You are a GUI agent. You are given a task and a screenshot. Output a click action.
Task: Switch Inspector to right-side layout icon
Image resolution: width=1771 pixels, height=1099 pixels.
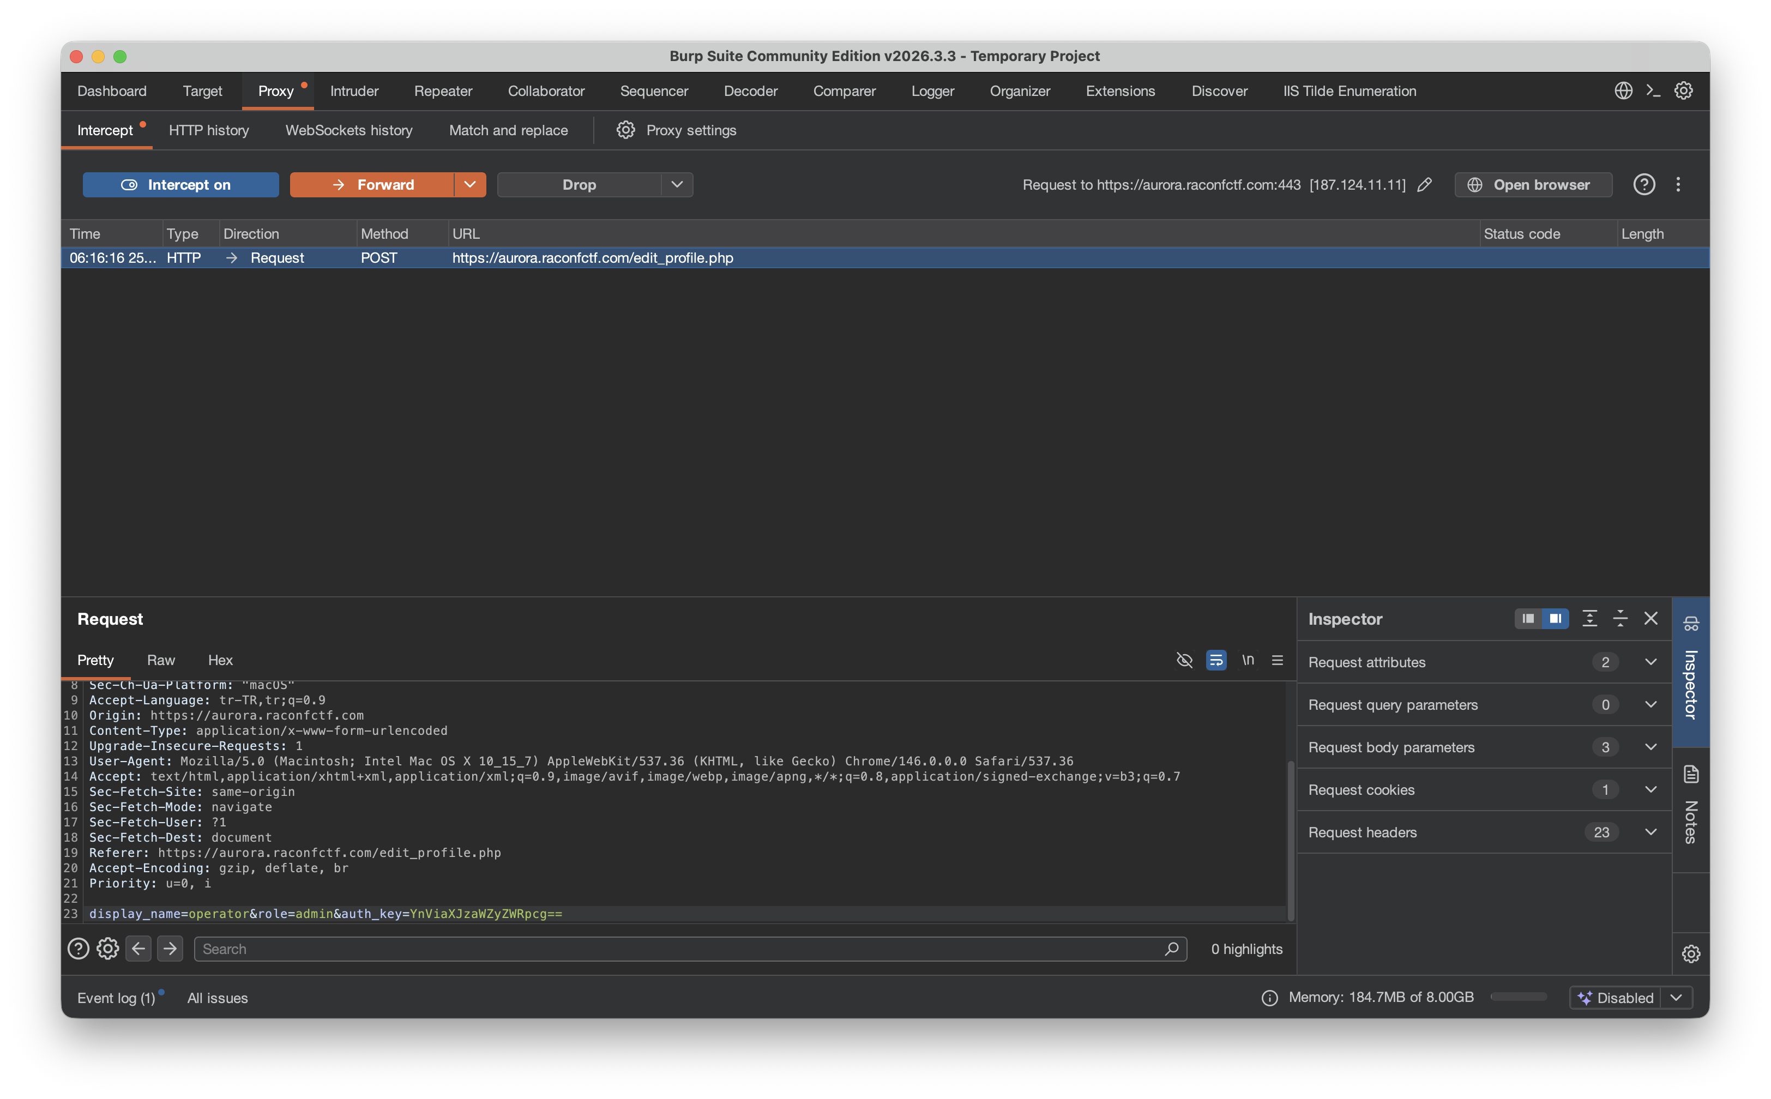(1555, 619)
